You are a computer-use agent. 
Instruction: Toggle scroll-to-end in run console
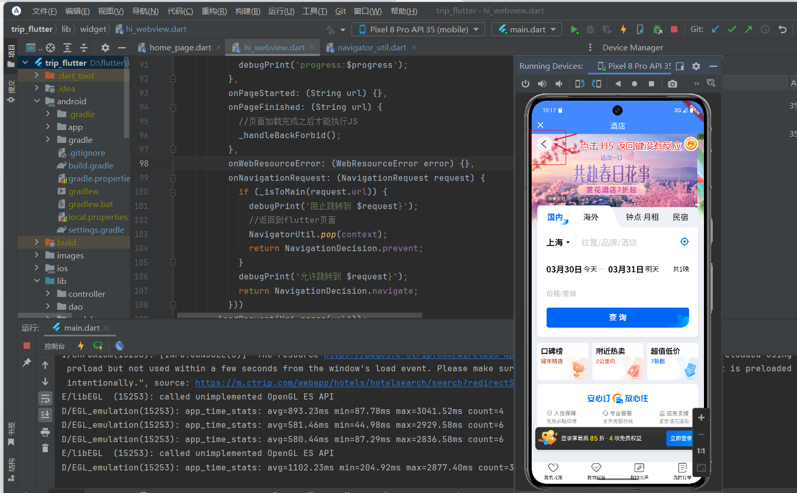[x=45, y=415]
